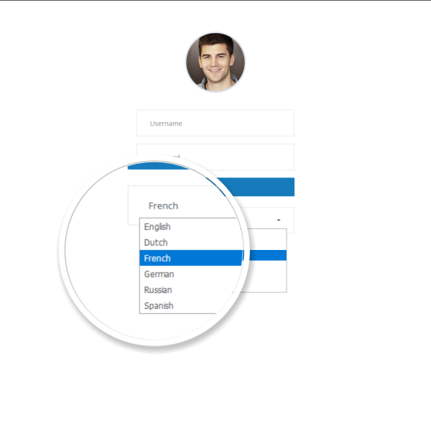Choose German from the language list
This screenshot has height=431, width=431.
click(159, 274)
